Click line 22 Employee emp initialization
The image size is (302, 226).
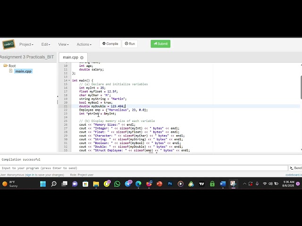(x=113, y=110)
